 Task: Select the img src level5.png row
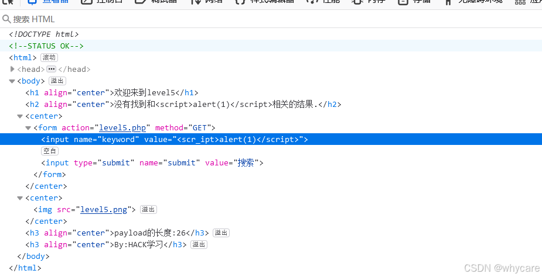pyautogui.click(x=85, y=209)
